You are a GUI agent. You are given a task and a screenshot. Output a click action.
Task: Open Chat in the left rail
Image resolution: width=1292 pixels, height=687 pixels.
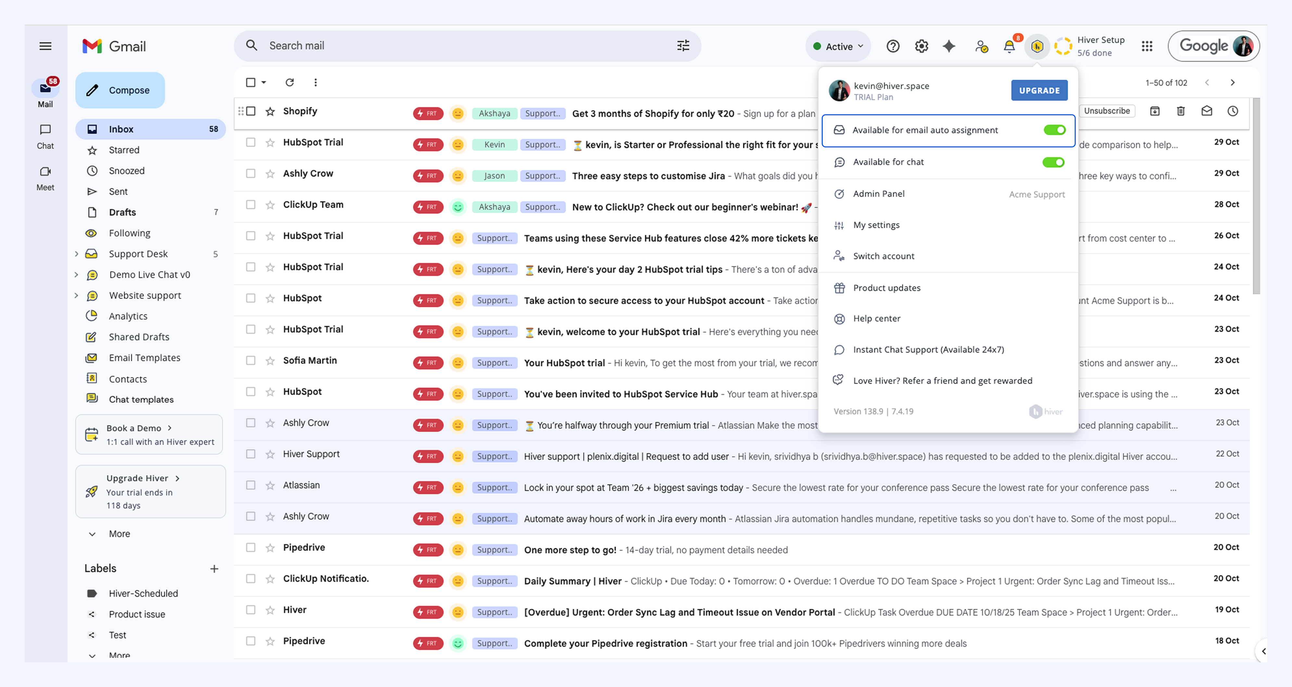[x=45, y=136]
